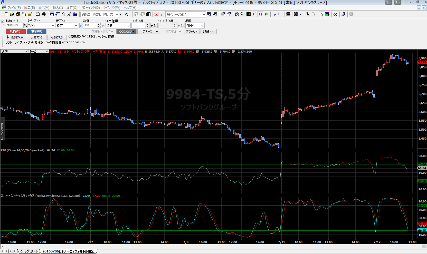Click the printer icon in toolbar

(x=44, y=14)
